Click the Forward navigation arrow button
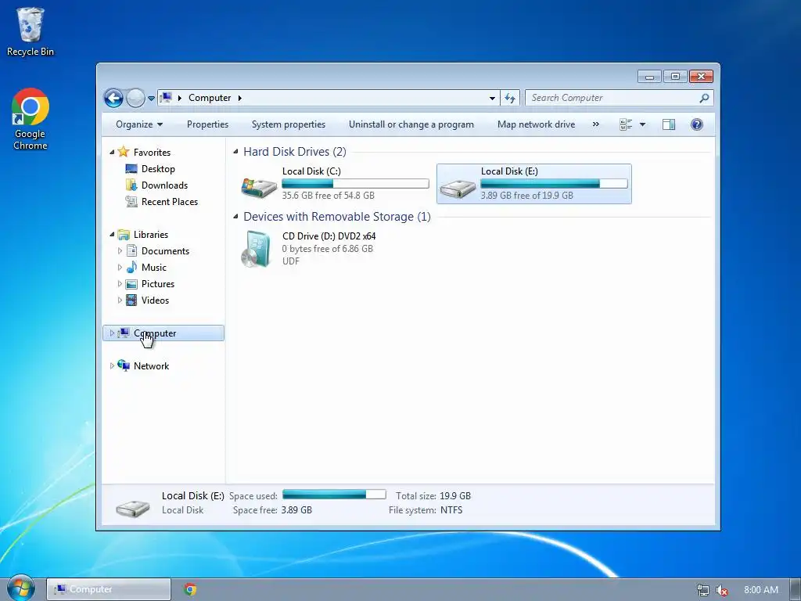 [x=135, y=98]
